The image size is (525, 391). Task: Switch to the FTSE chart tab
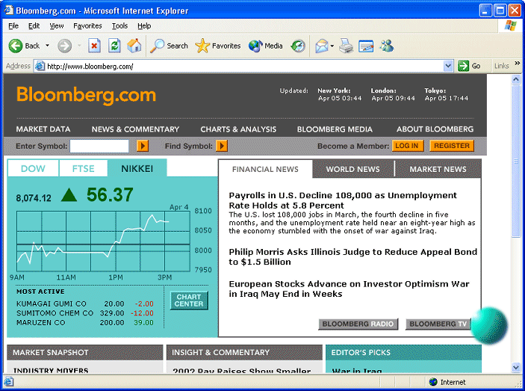coord(84,168)
